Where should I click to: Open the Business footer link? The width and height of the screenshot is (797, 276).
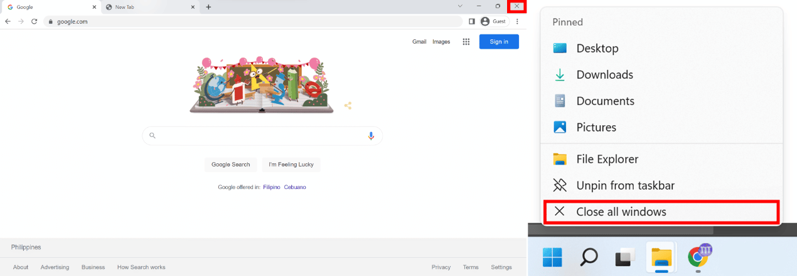[93, 267]
